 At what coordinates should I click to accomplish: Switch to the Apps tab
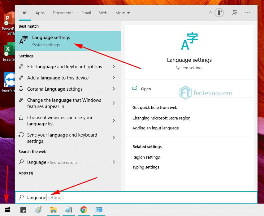pyautogui.click(x=40, y=13)
